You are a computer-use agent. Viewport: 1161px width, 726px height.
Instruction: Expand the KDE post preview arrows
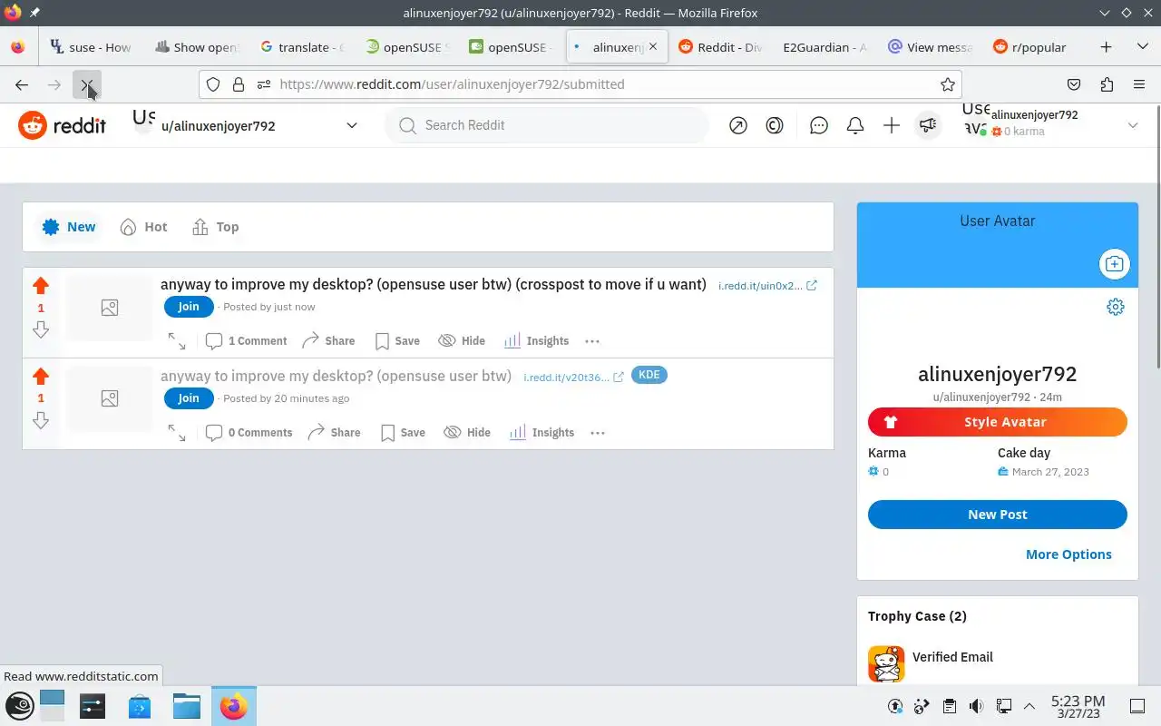click(x=177, y=433)
